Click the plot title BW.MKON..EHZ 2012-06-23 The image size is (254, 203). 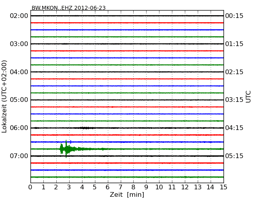[x=68, y=8]
